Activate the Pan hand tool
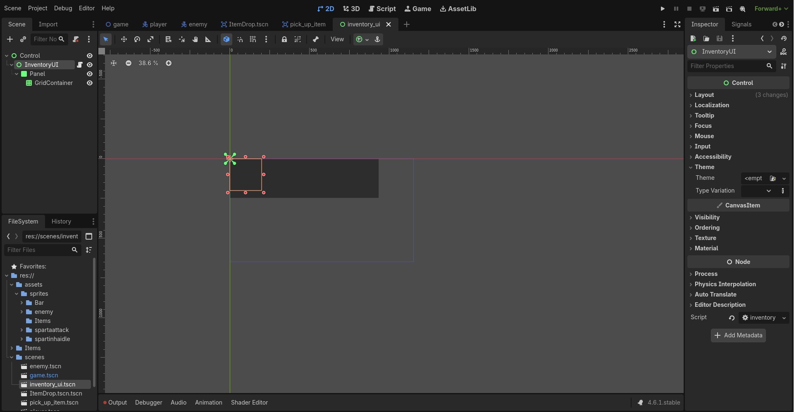This screenshot has width=794, height=412. (x=195, y=39)
